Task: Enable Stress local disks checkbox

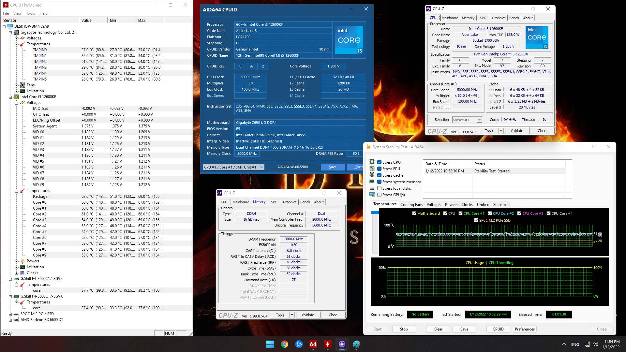Action: click(379, 188)
